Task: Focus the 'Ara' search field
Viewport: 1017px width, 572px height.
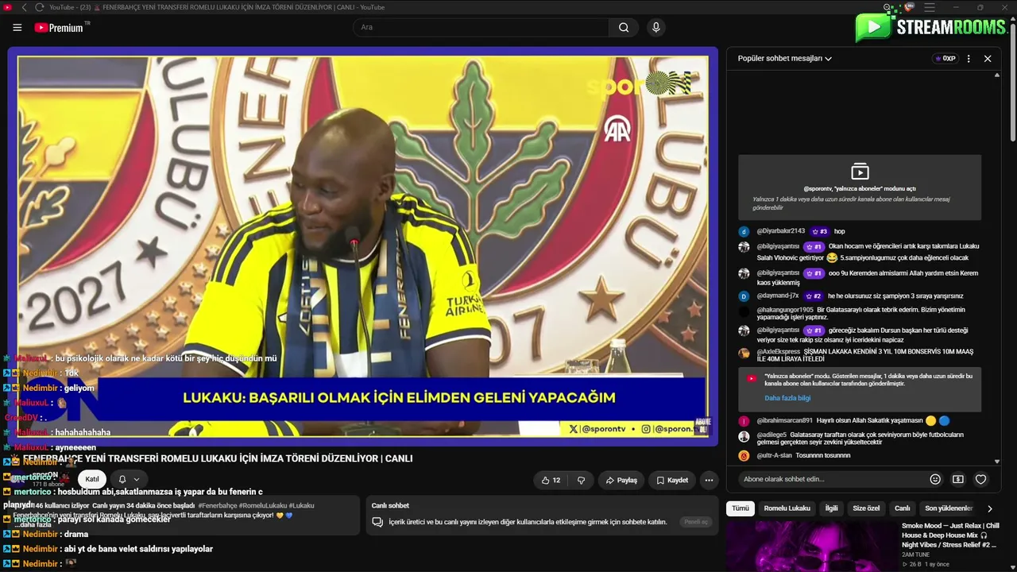Action: [x=481, y=27]
